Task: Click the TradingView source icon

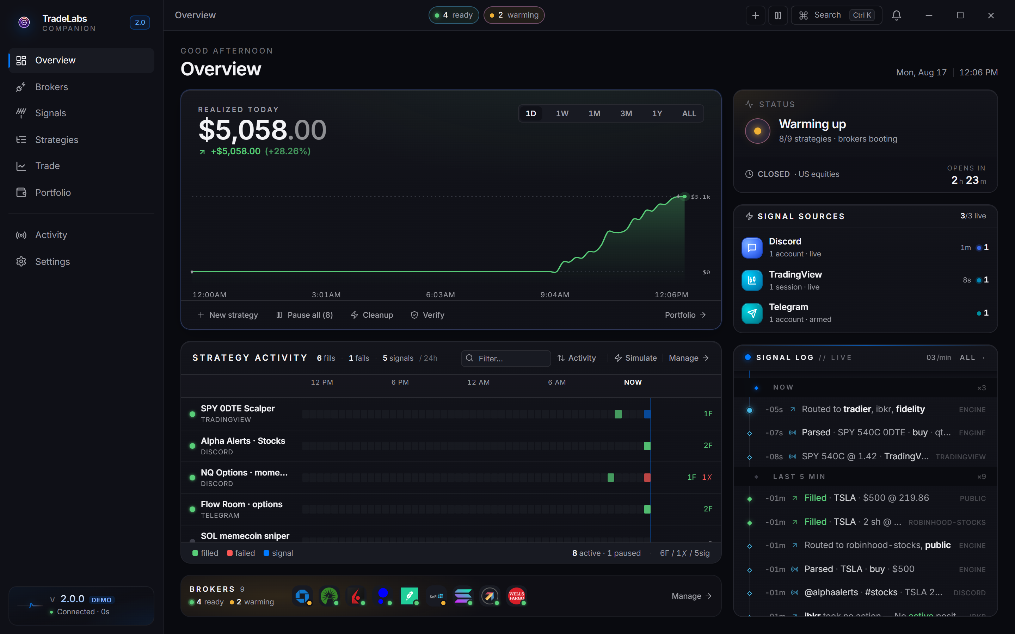Action: [752, 280]
